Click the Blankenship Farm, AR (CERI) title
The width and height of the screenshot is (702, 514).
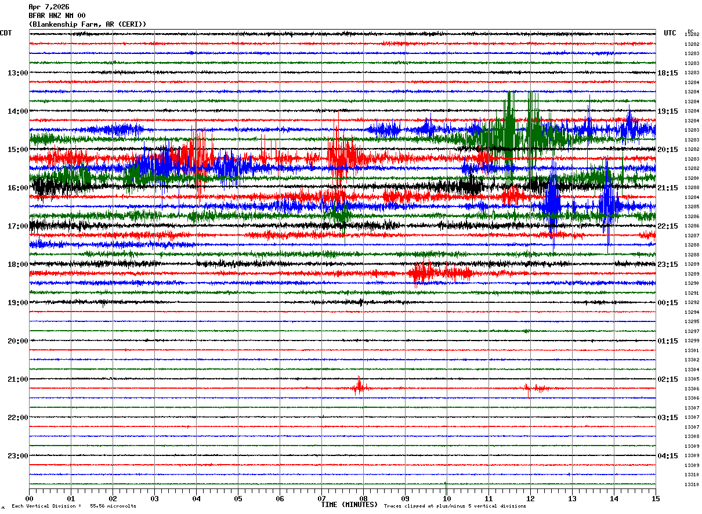point(87,24)
